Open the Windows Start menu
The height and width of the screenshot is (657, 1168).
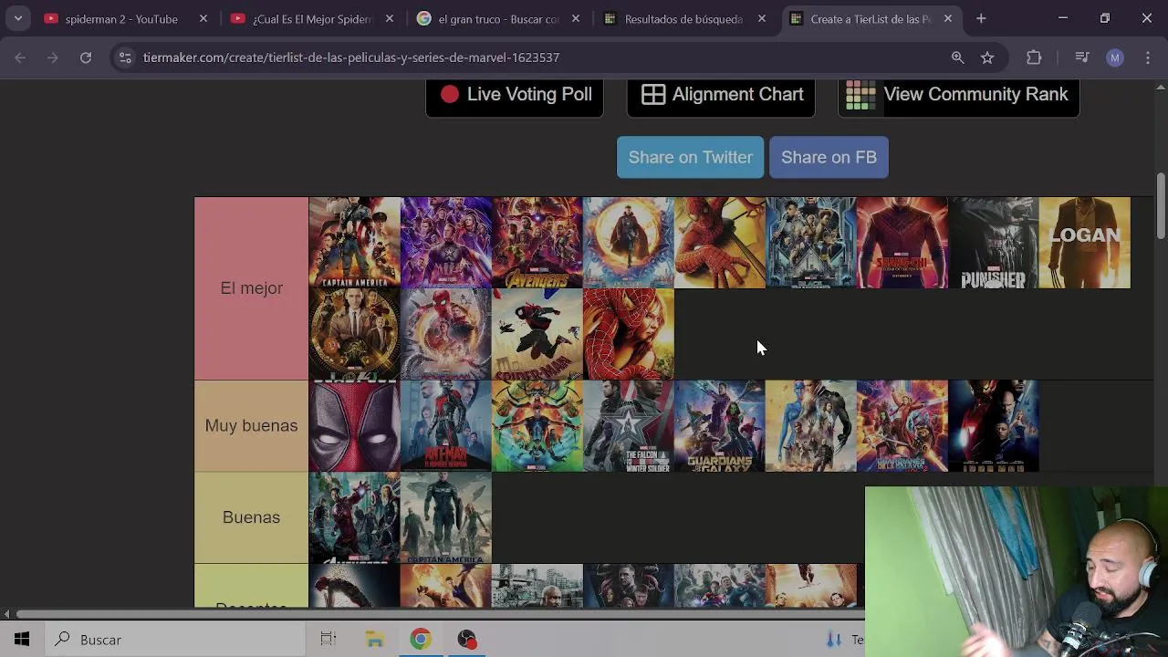pos(22,640)
